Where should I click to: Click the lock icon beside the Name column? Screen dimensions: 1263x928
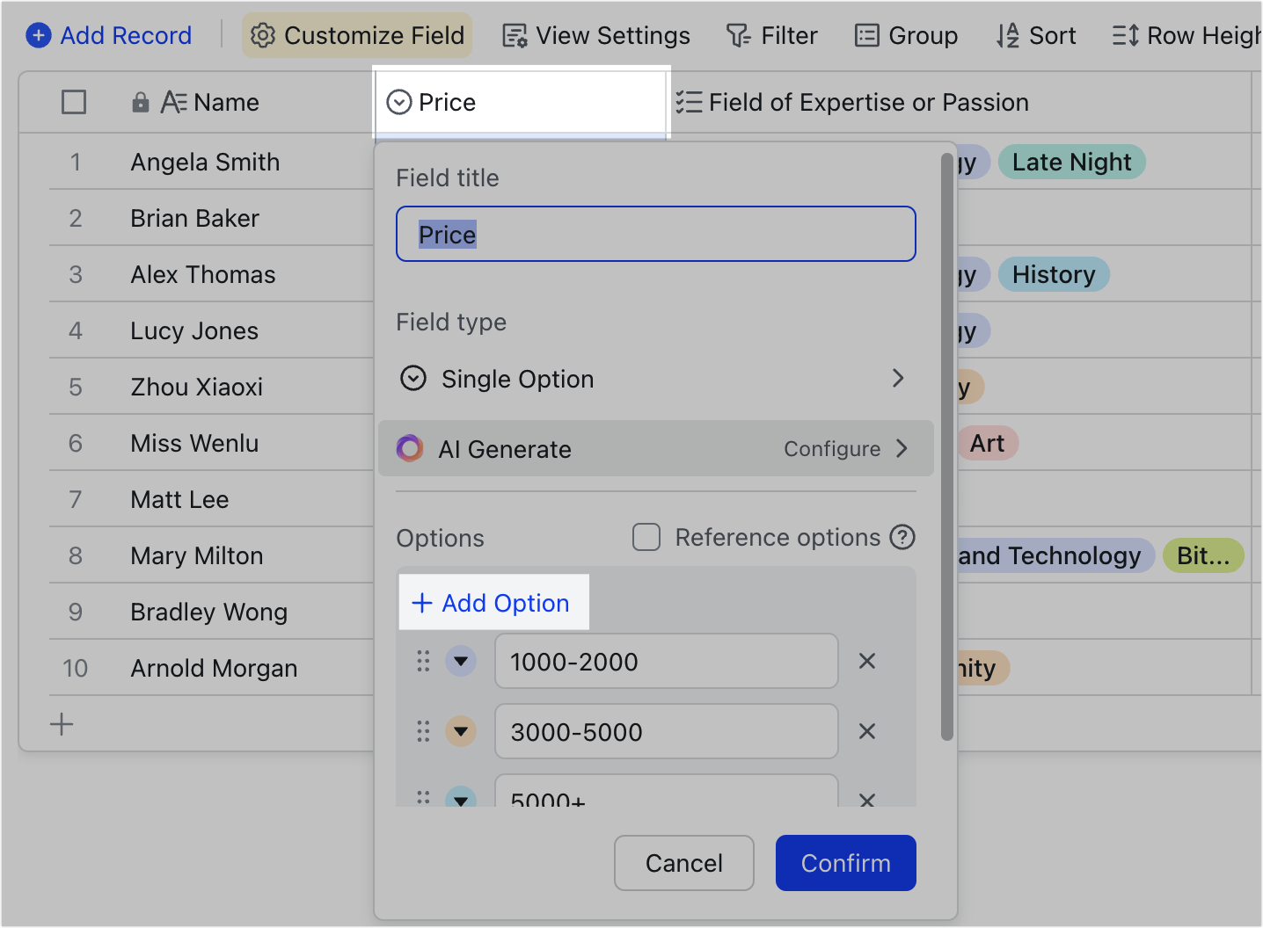(141, 102)
